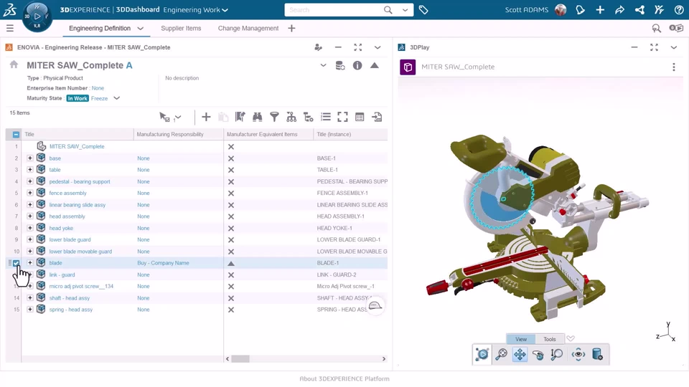Screen dimensions: 689x387
Task: Click the linear bearing slide assy link
Action: (x=78, y=205)
